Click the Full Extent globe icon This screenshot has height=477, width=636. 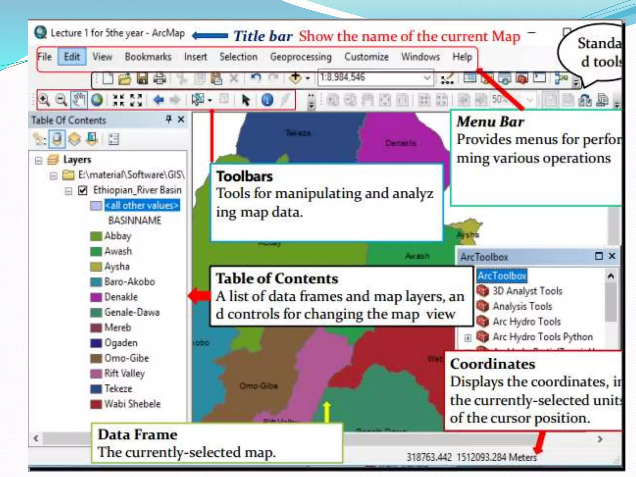(97, 100)
